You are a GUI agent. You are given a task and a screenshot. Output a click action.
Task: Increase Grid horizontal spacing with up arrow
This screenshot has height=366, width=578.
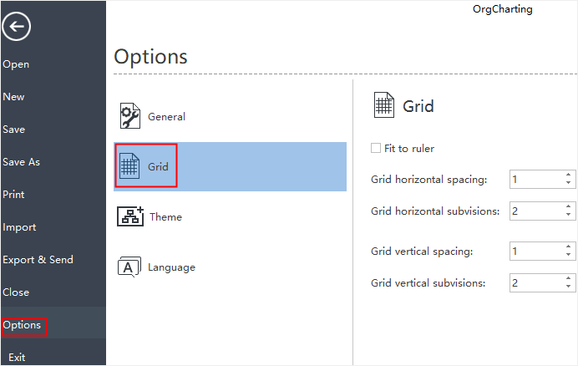[x=569, y=175]
